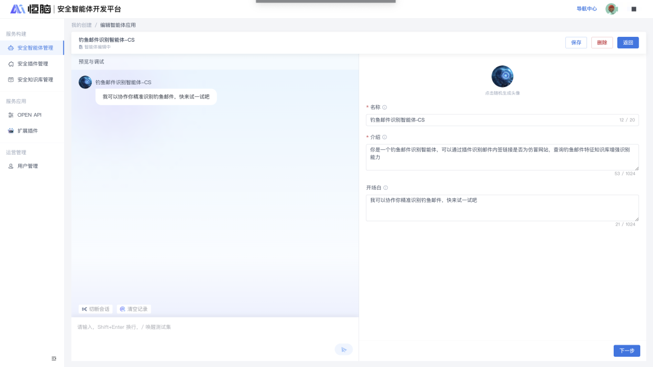Viewport: 653px width, 367px height.
Task: Click the 名称 text input field
Action: click(x=490, y=120)
